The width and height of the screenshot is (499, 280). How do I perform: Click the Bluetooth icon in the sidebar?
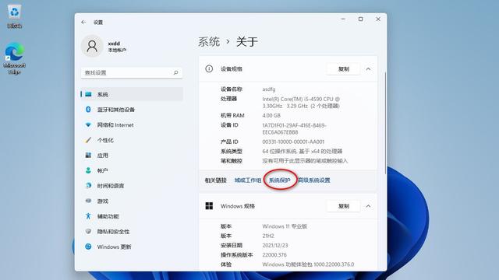coord(88,110)
